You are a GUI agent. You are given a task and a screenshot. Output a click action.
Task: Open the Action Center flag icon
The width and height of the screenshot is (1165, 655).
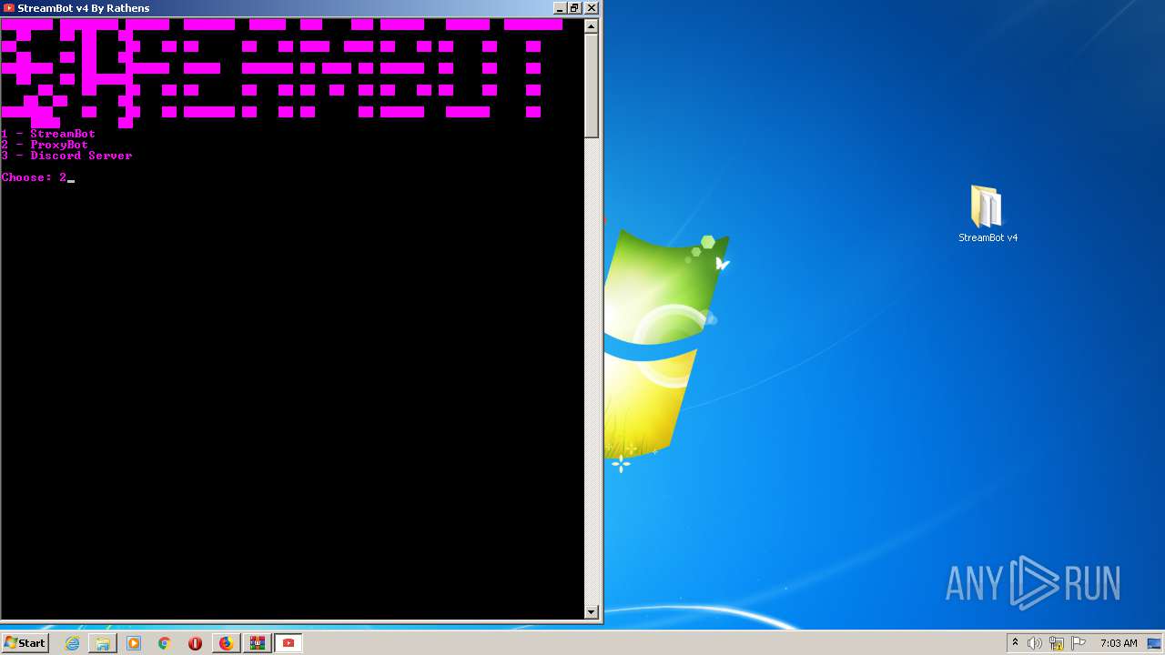click(x=1079, y=643)
